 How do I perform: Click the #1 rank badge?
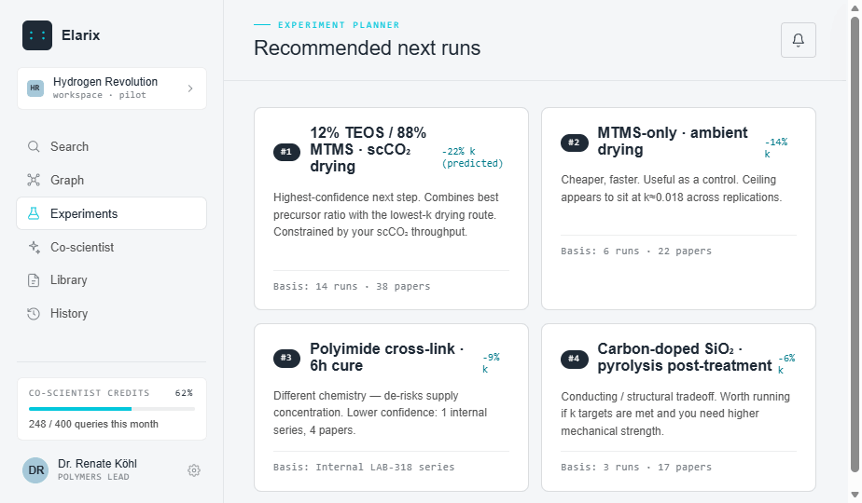click(x=286, y=152)
